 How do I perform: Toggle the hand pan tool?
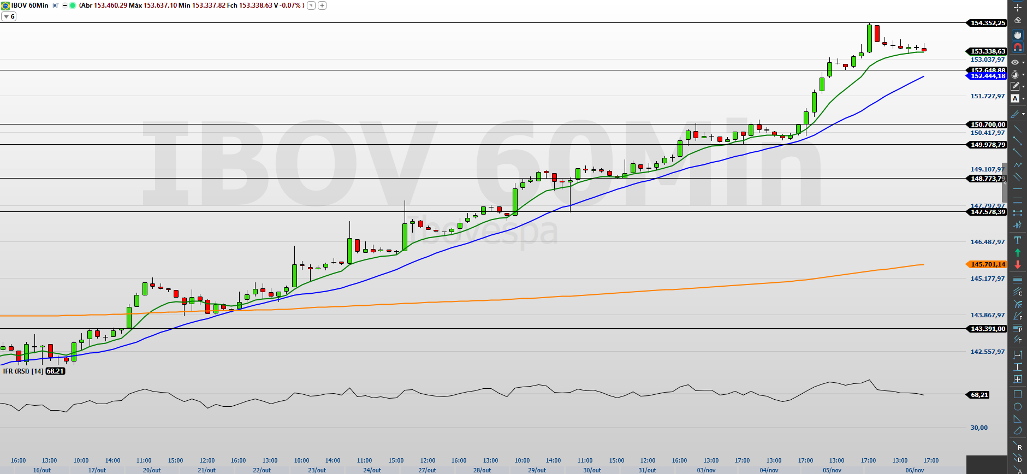coord(1017,35)
